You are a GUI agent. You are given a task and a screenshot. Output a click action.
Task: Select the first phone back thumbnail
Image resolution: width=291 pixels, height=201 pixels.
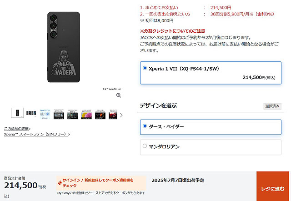pos(17,113)
